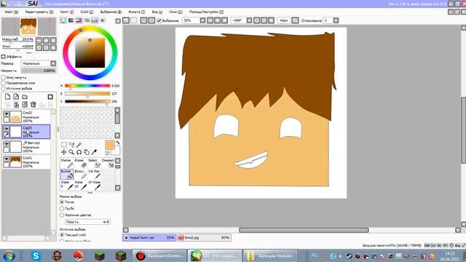Select the Water 9 brush
466x262 pixels.
click(x=67, y=185)
